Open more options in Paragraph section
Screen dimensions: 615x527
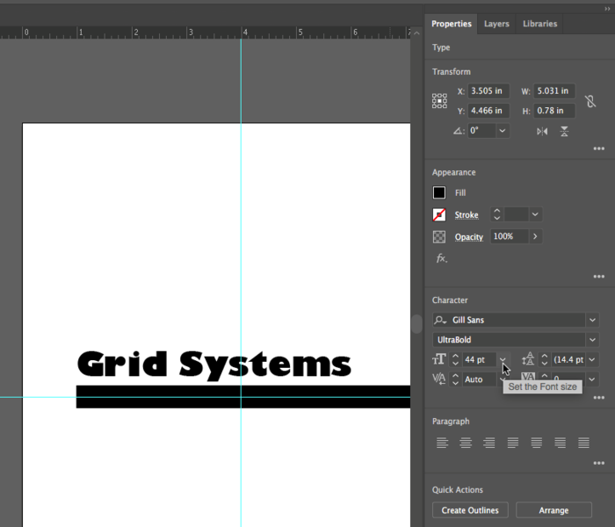click(598, 463)
